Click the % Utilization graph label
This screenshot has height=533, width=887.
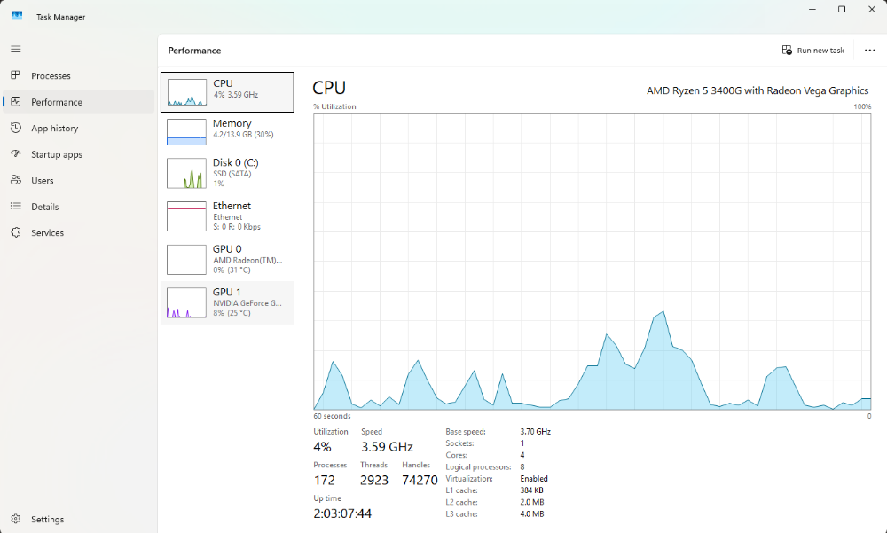(x=335, y=106)
